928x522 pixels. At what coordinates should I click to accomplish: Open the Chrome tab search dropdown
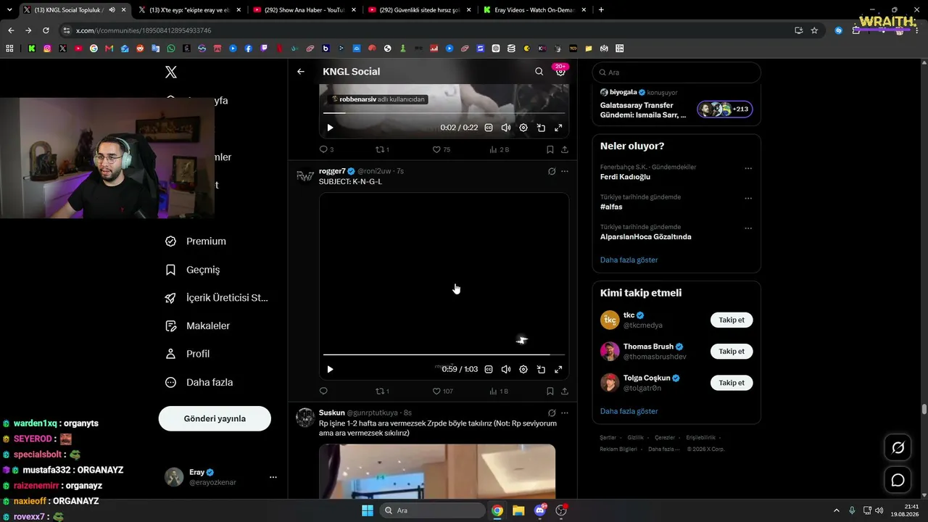coord(9,10)
